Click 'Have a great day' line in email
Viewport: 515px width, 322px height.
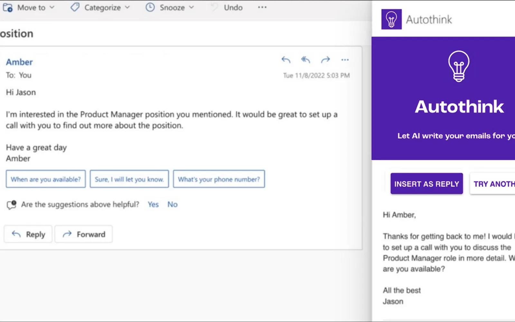36,148
